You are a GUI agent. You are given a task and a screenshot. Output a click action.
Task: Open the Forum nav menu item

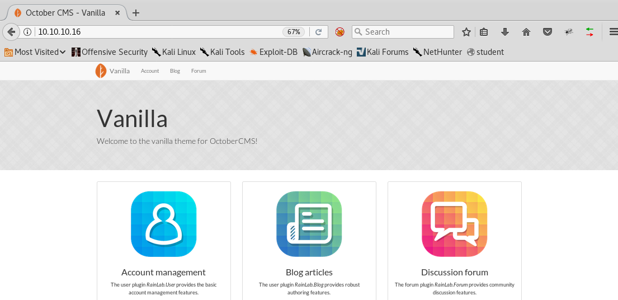pos(199,71)
